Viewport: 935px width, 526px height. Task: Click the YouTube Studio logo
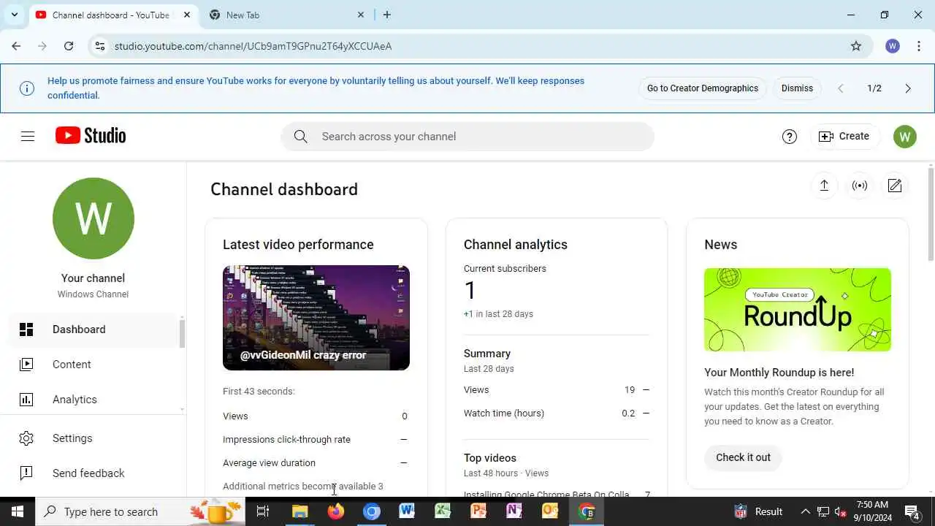pos(91,136)
